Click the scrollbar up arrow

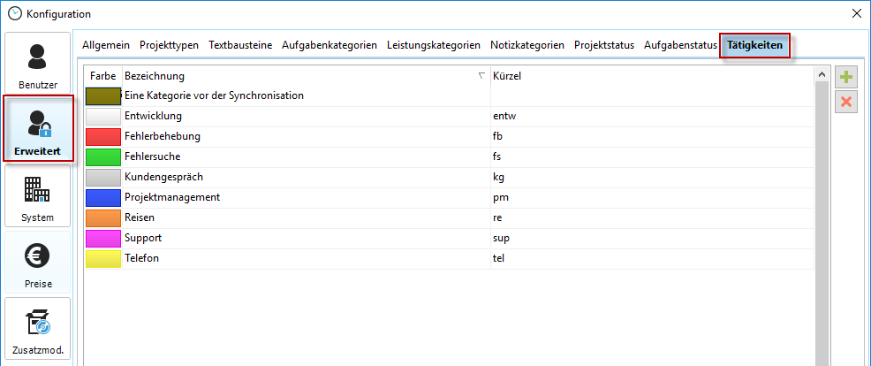point(821,76)
